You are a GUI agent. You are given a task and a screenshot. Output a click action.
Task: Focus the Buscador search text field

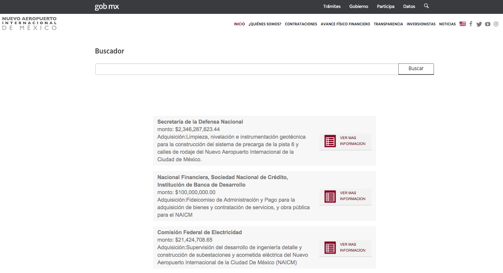click(x=247, y=69)
